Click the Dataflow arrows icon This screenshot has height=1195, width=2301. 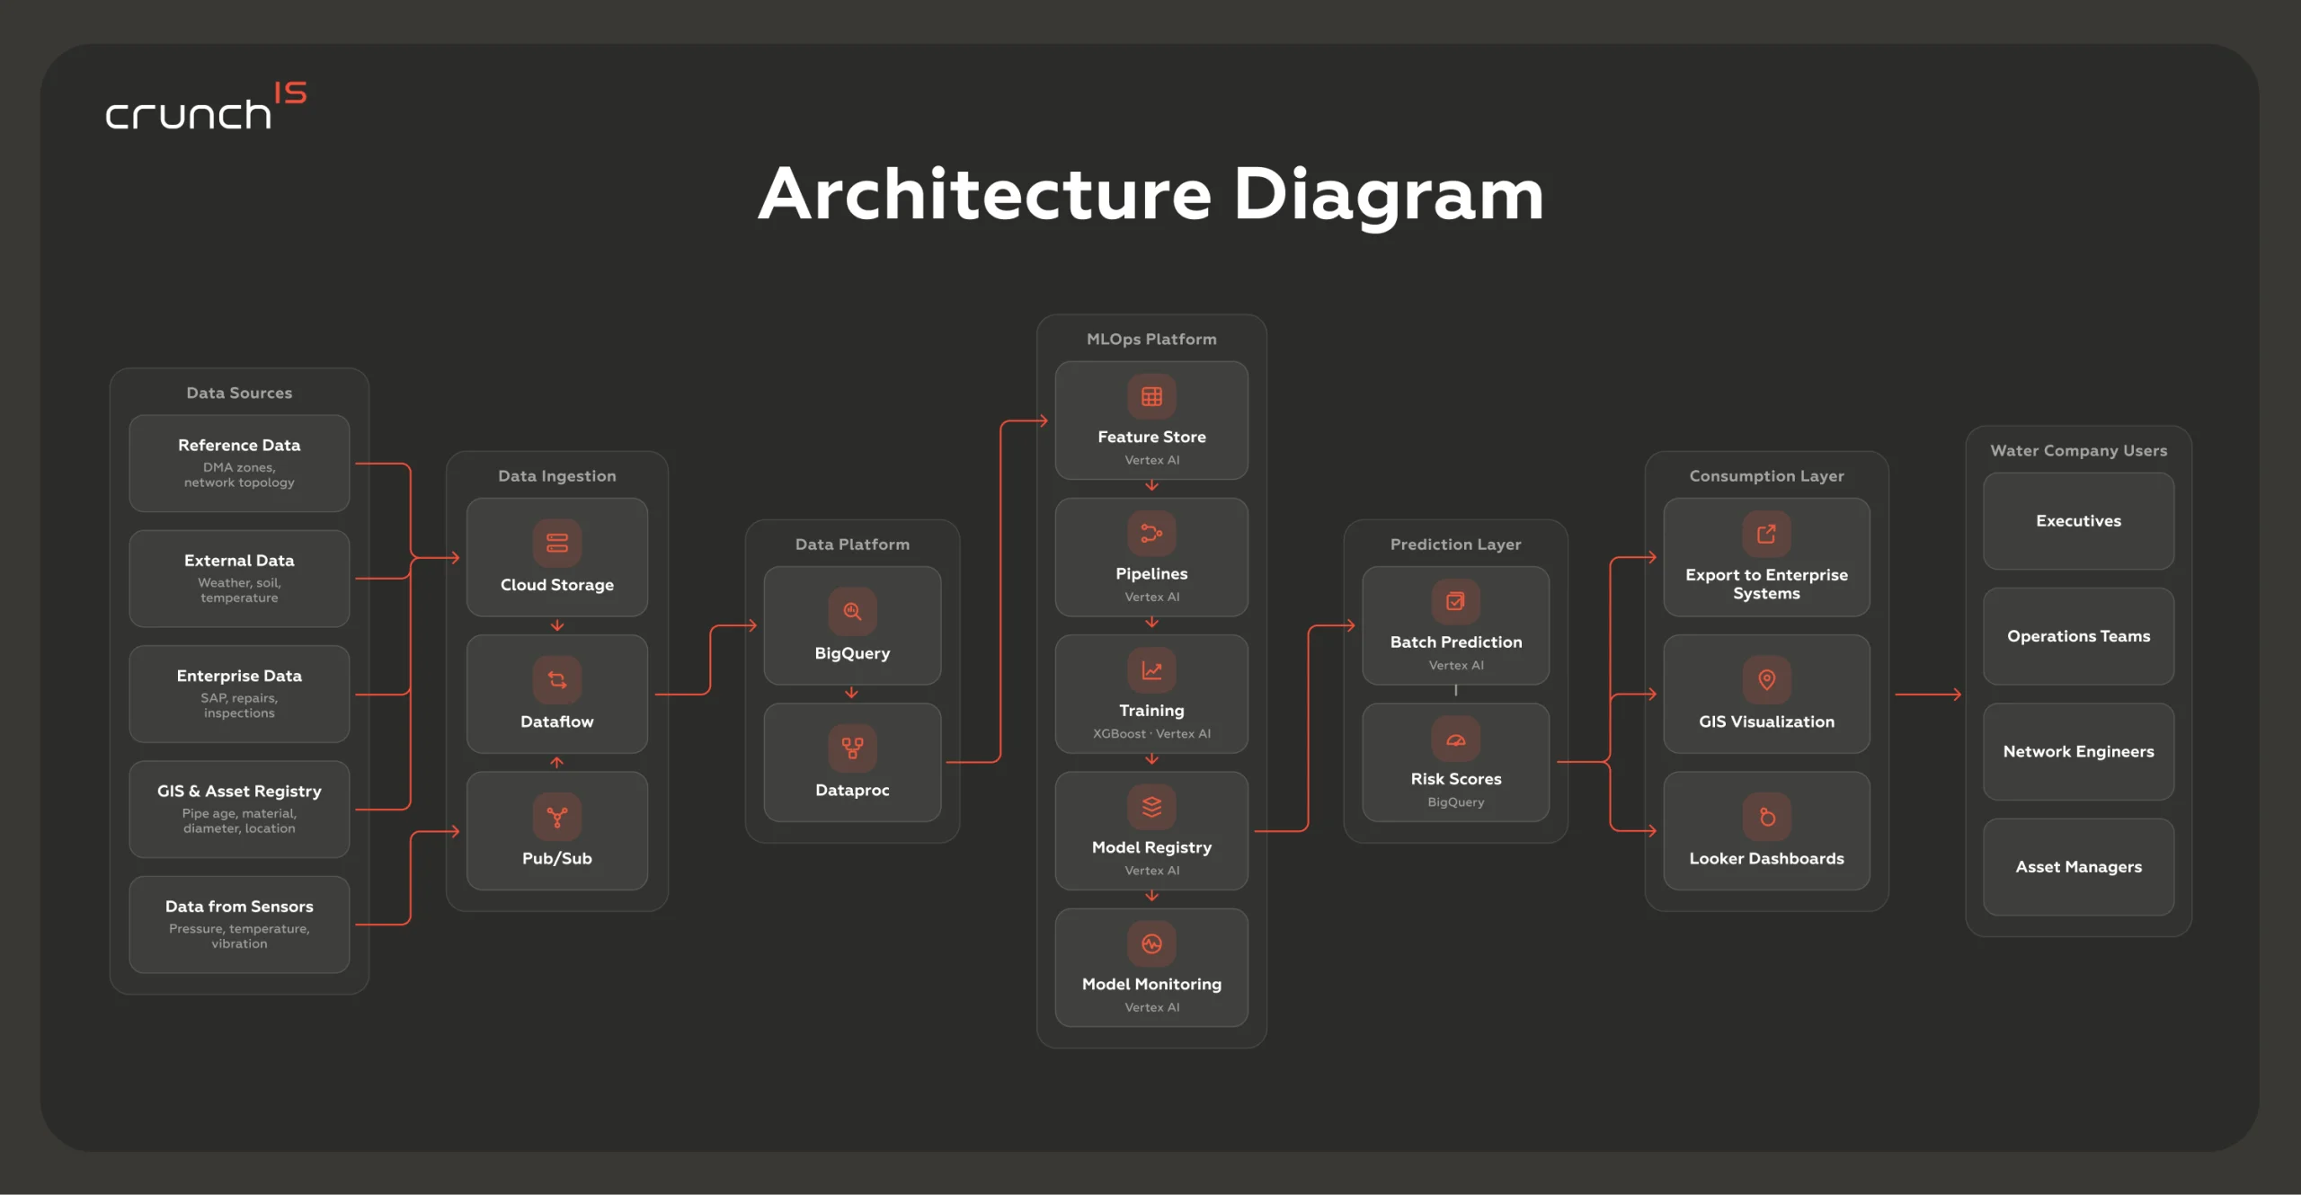[557, 680]
